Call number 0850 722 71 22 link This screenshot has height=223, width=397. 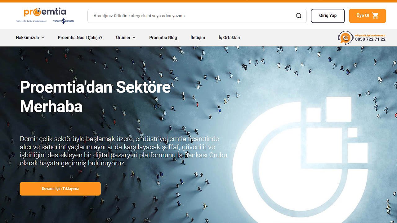[370, 39]
